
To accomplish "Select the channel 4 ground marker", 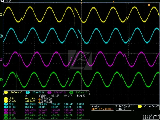I will 1,80.
